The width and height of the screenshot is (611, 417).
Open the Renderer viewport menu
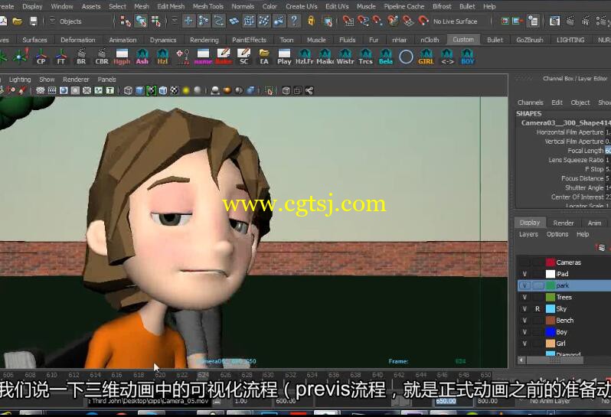[76, 80]
